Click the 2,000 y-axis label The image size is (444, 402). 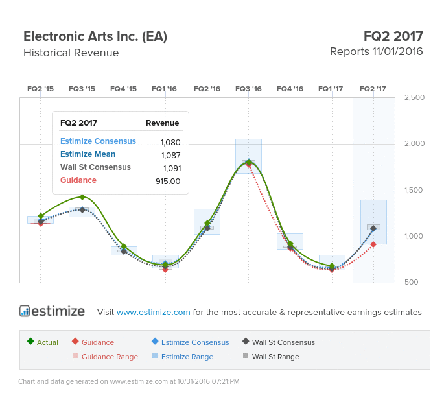point(414,143)
